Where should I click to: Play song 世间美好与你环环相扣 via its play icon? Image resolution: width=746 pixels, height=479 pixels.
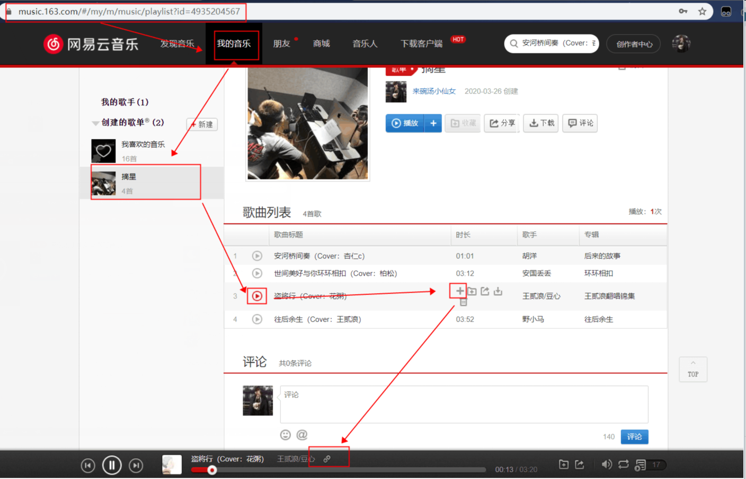click(257, 273)
